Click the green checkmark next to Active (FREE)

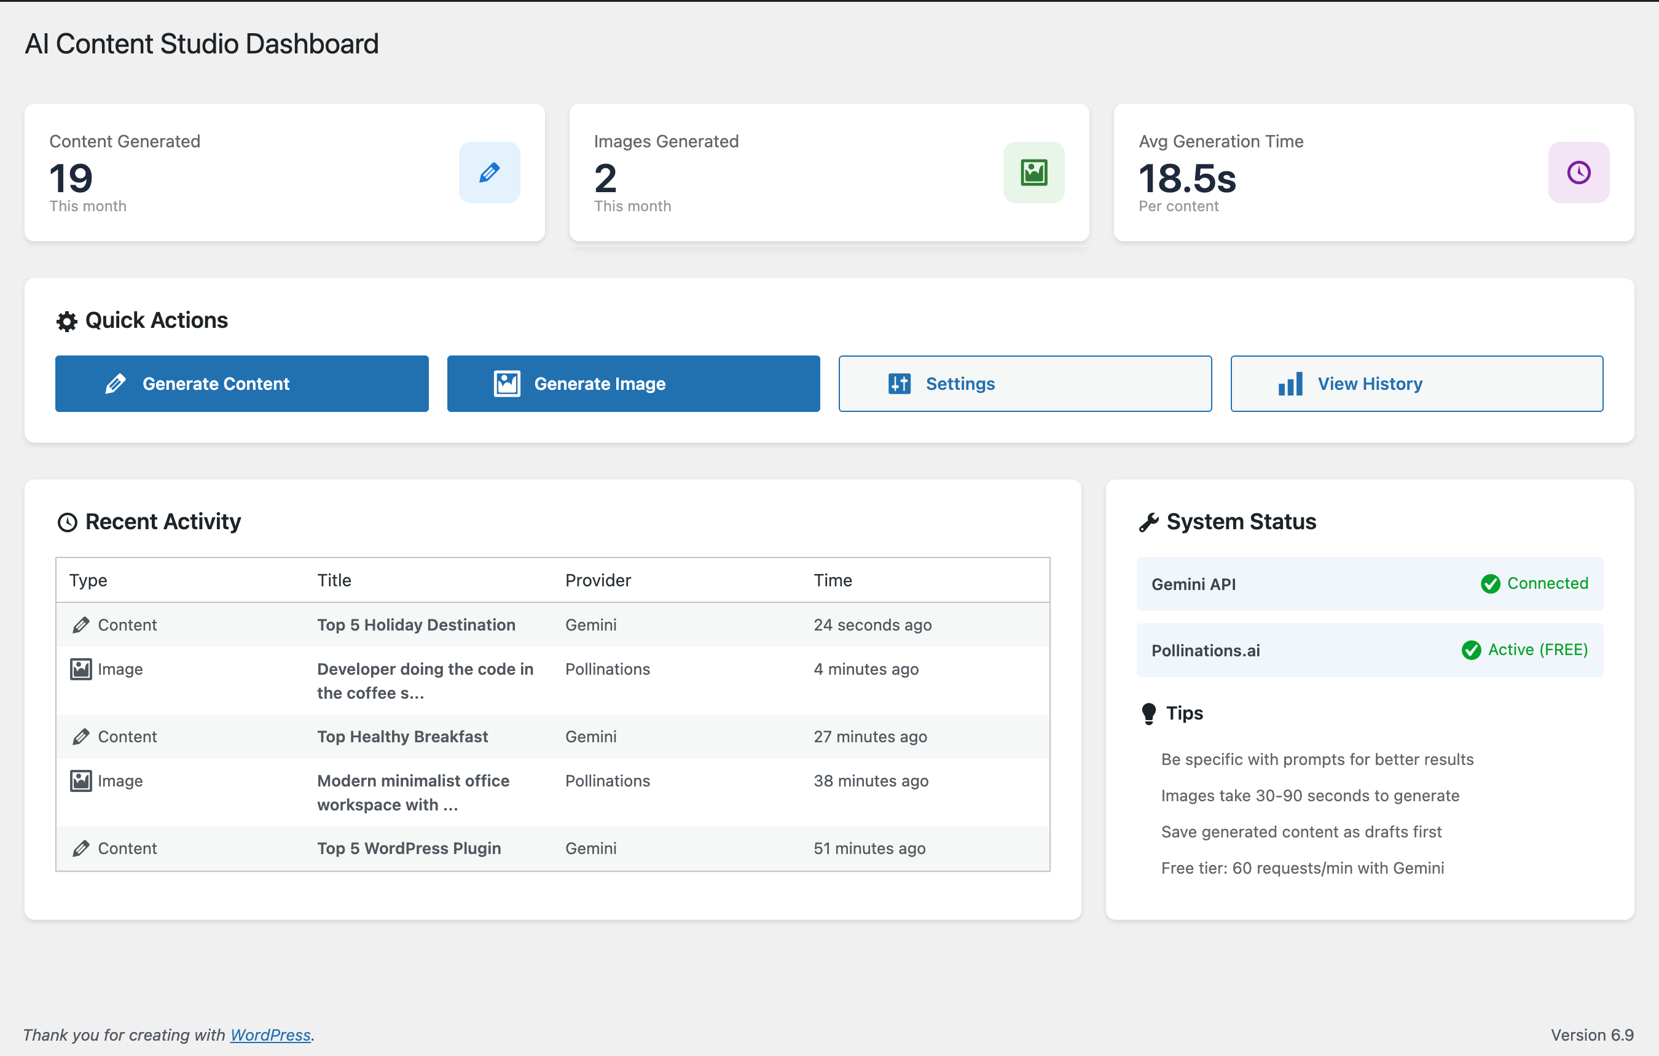pyautogui.click(x=1471, y=650)
